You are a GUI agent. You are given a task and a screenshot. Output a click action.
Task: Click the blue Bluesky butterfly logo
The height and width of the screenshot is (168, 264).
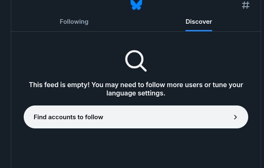pyautogui.click(x=136, y=5)
